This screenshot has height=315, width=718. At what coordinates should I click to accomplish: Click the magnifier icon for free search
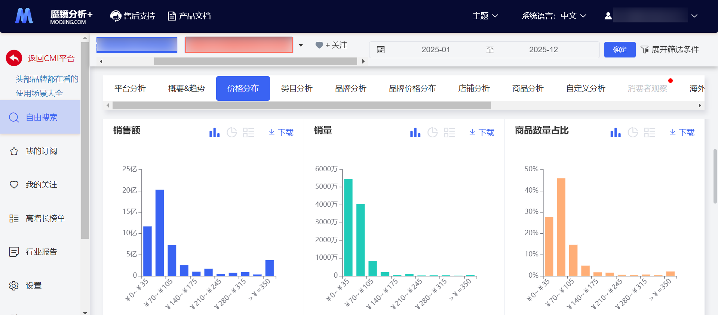coord(14,118)
